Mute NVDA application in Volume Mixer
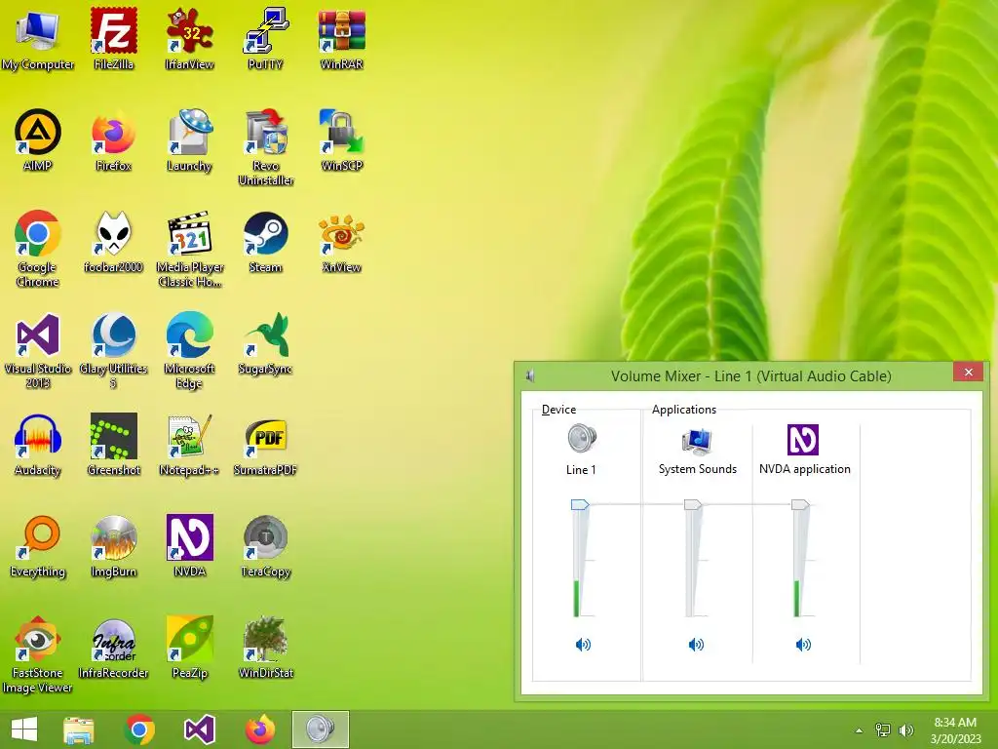 803,645
